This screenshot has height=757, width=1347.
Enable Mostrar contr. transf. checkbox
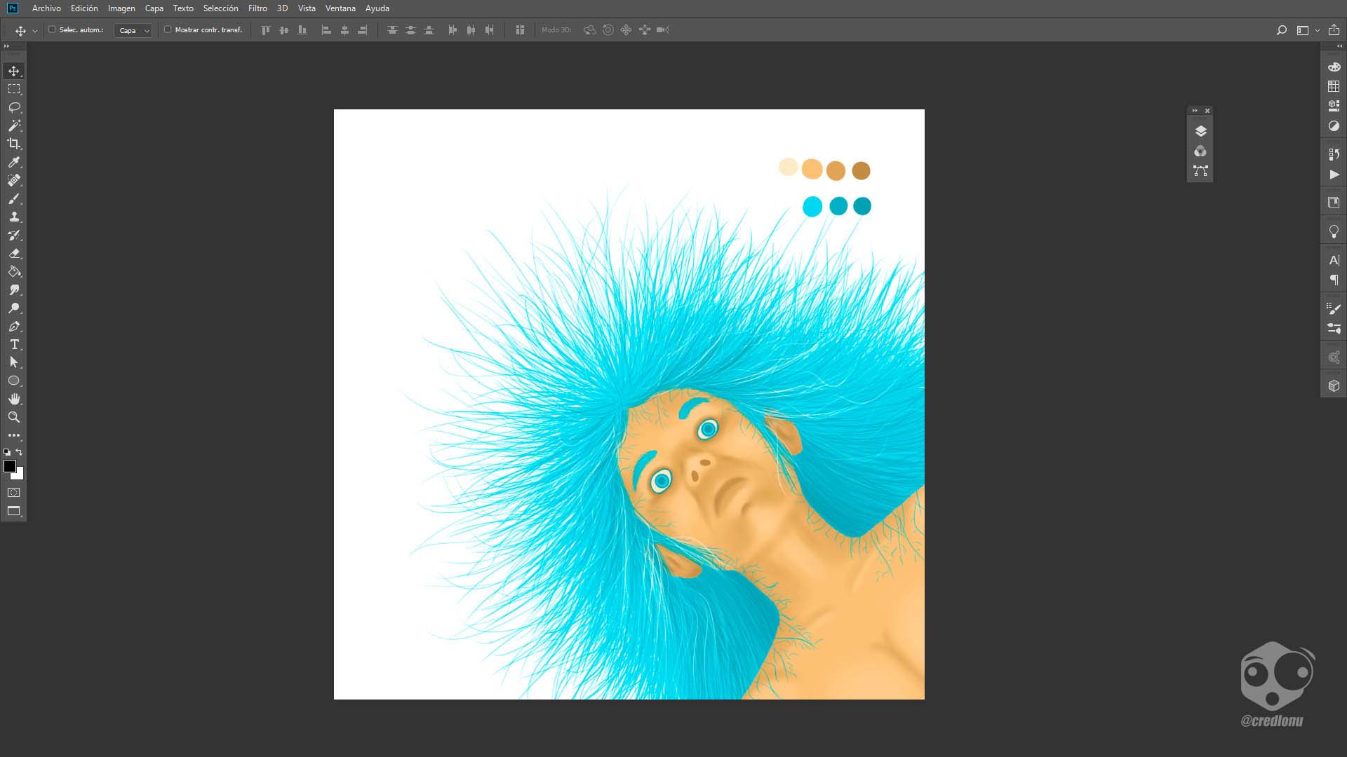[168, 29]
